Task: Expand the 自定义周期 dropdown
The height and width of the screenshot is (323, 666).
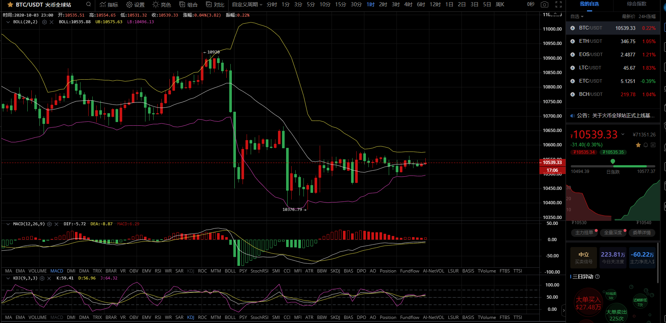Action: 247,5
